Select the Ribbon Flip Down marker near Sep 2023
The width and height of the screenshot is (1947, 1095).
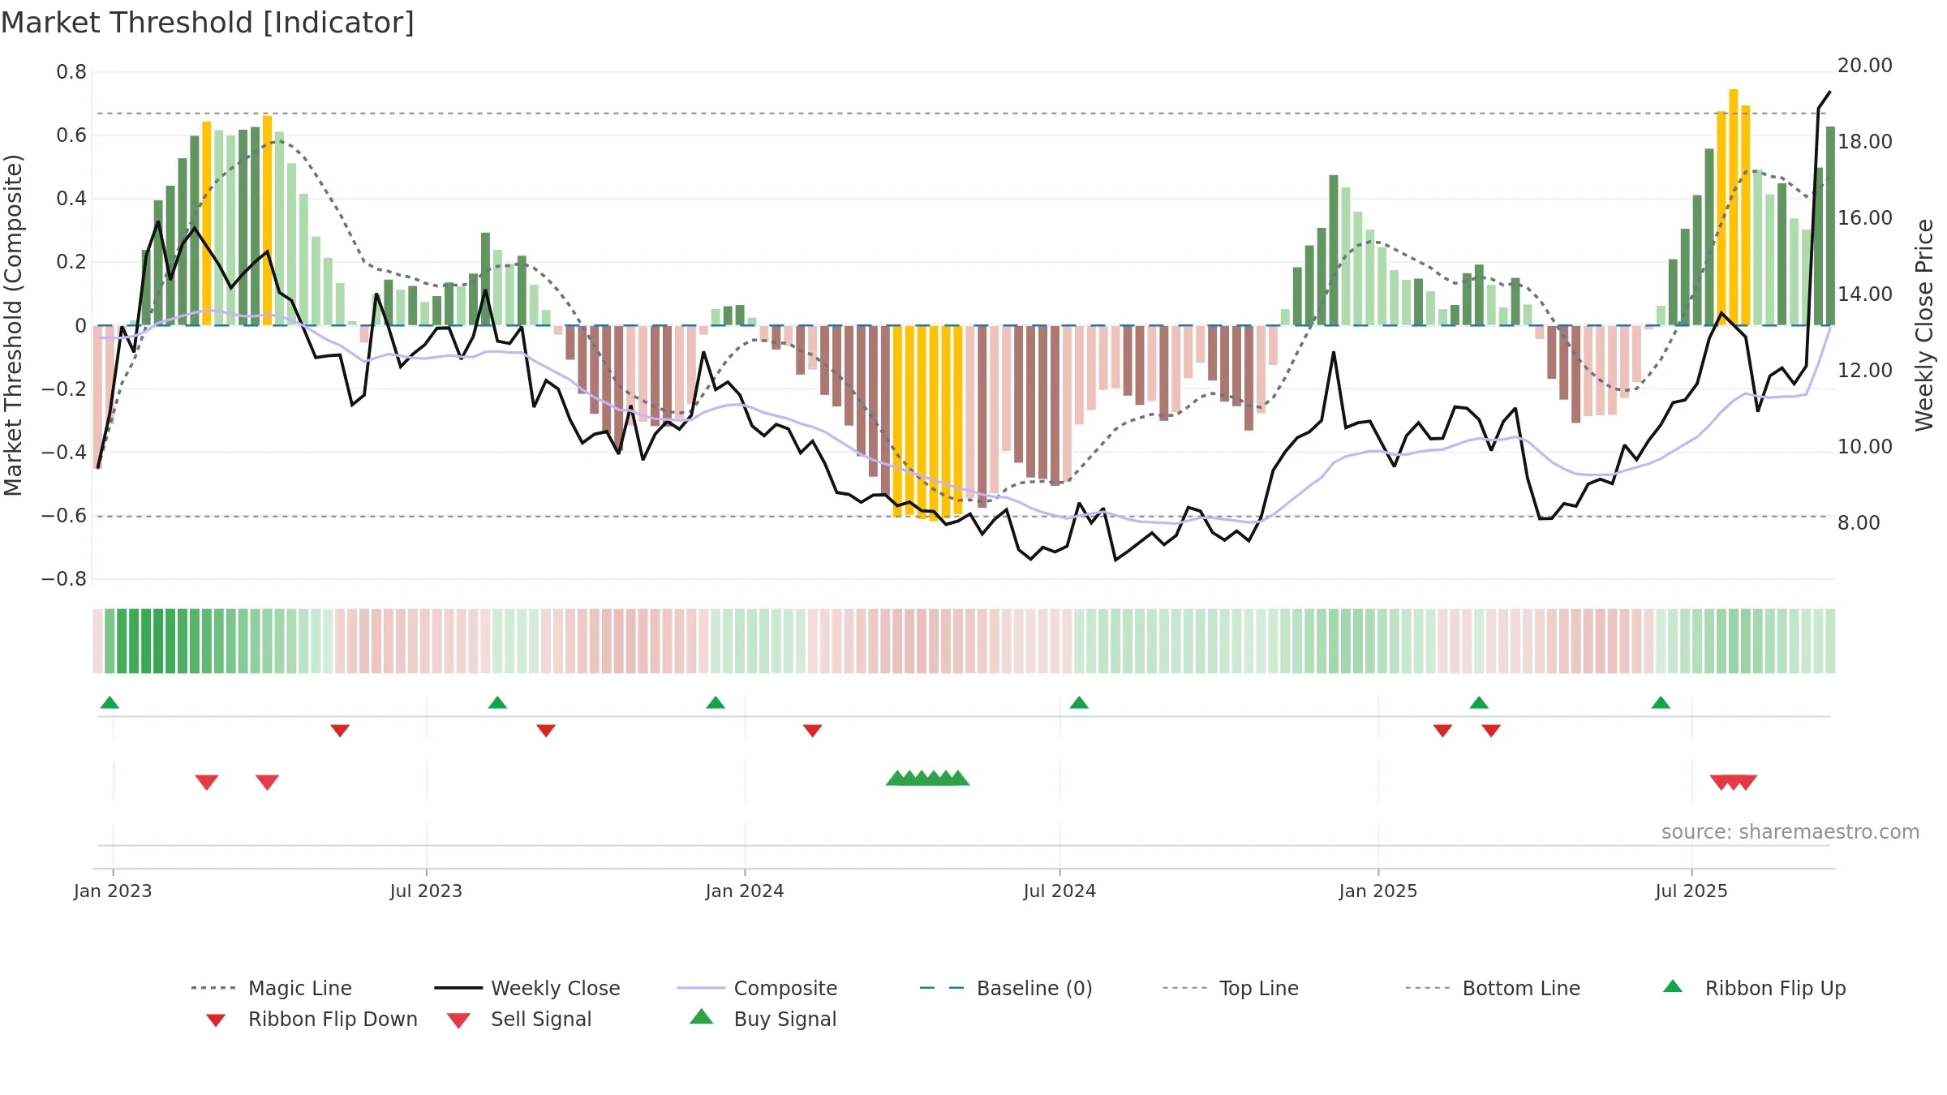pos(546,731)
